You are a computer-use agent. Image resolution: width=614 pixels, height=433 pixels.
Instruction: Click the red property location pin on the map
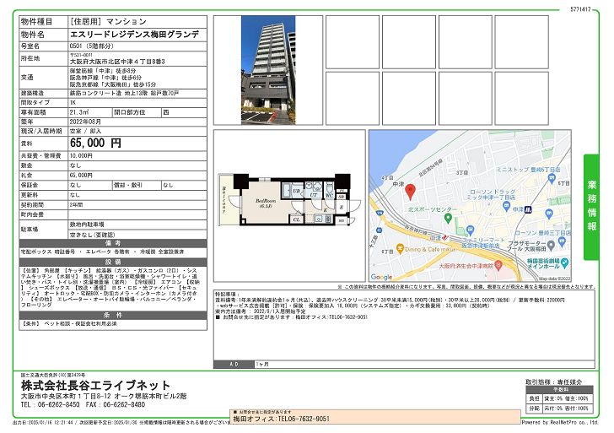[x=410, y=192]
